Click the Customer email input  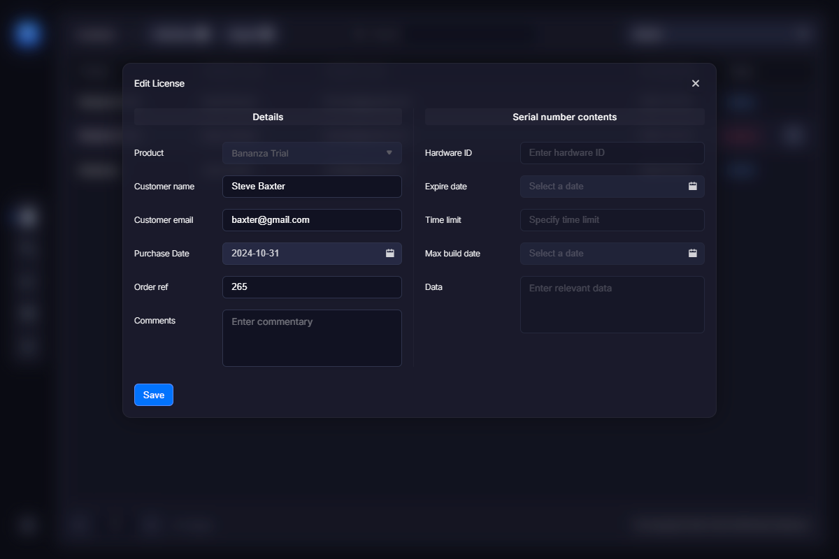click(312, 220)
